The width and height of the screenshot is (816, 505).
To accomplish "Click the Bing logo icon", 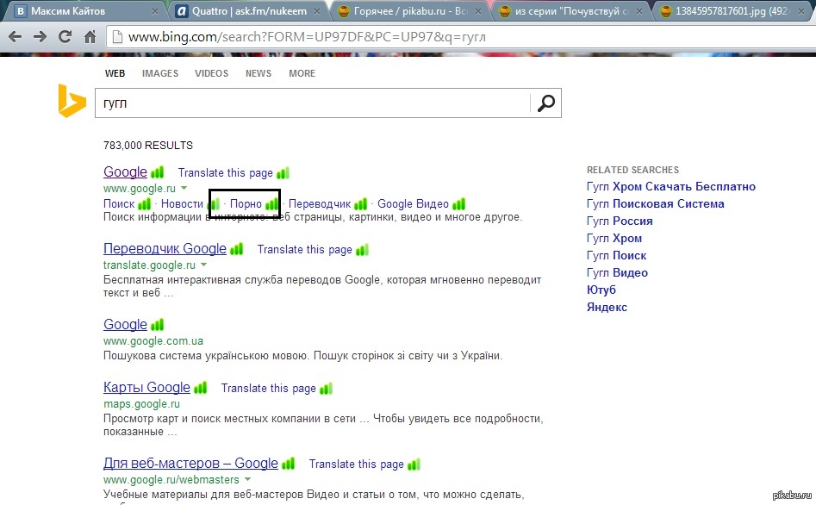I will pos(72,102).
